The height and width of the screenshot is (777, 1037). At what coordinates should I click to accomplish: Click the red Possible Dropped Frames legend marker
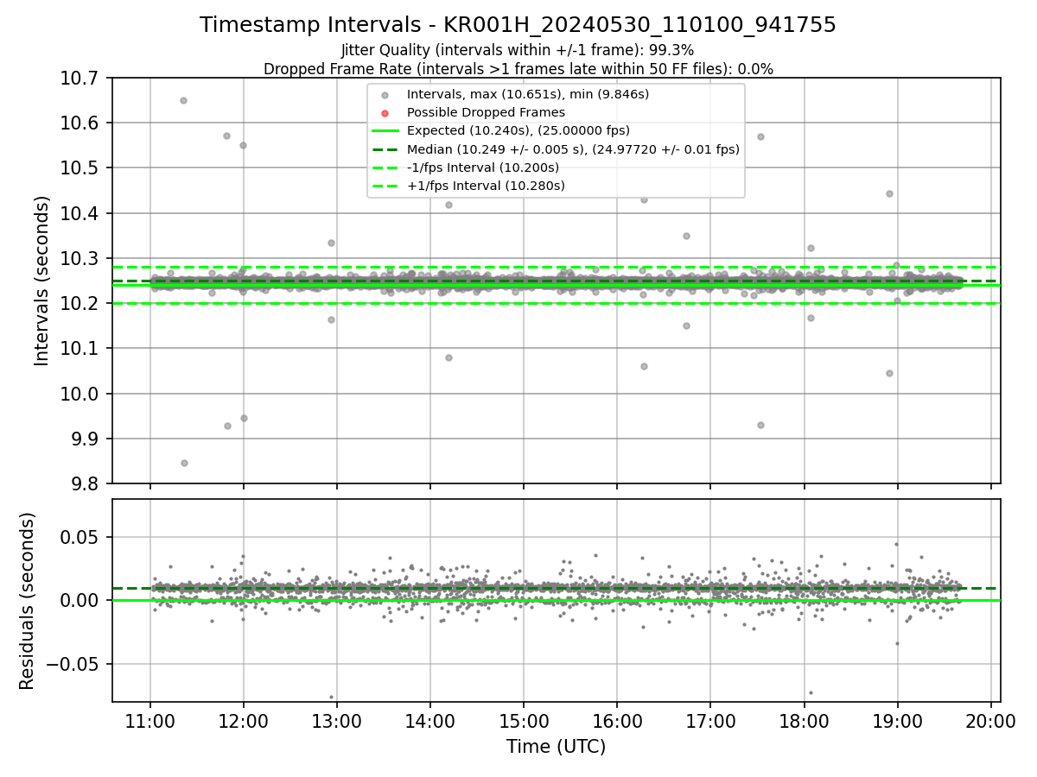pos(385,113)
